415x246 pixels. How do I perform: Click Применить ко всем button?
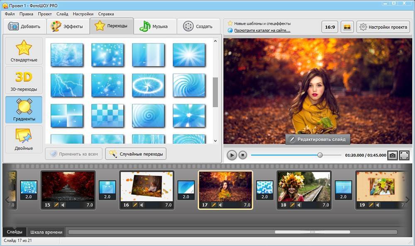(x=73, y=154)
